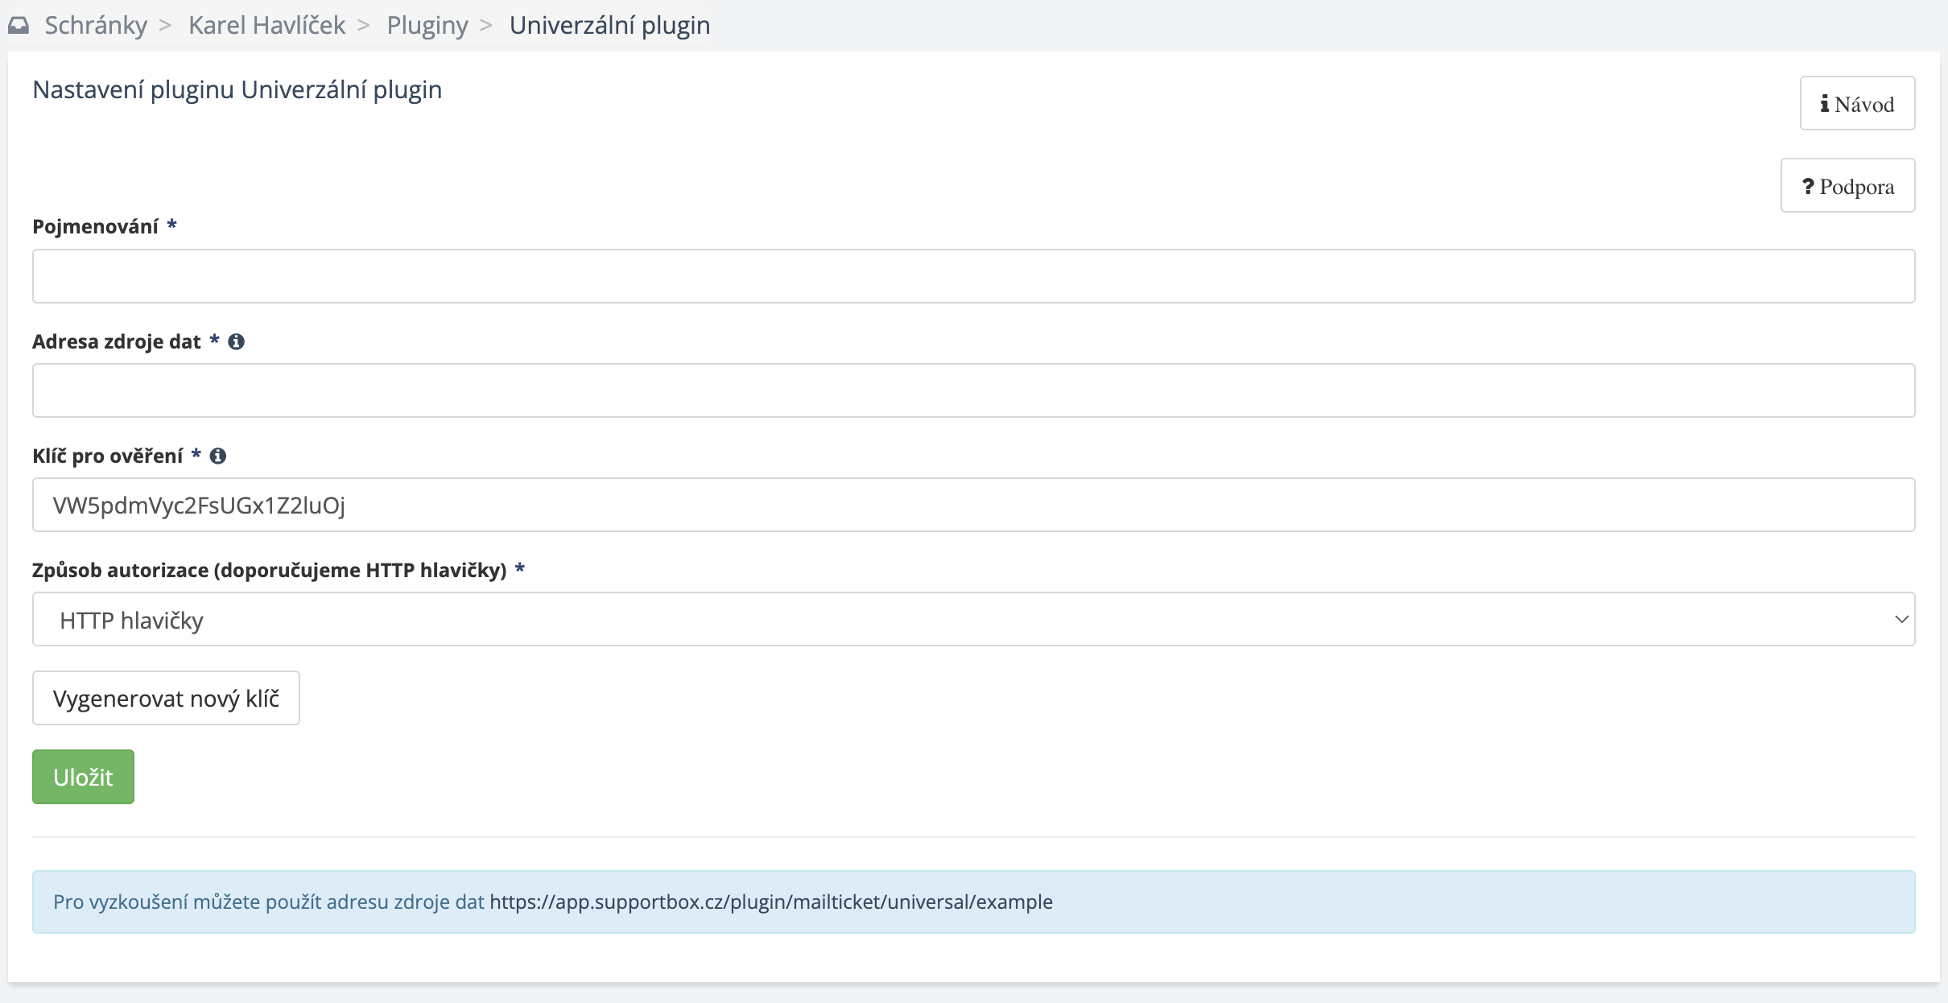Viewport: 1948px width, 1003px height.
Task: Focus the Pojmenování text field
Action: (973, 276)
